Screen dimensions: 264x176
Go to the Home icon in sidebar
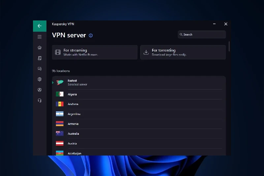point(40,48)
